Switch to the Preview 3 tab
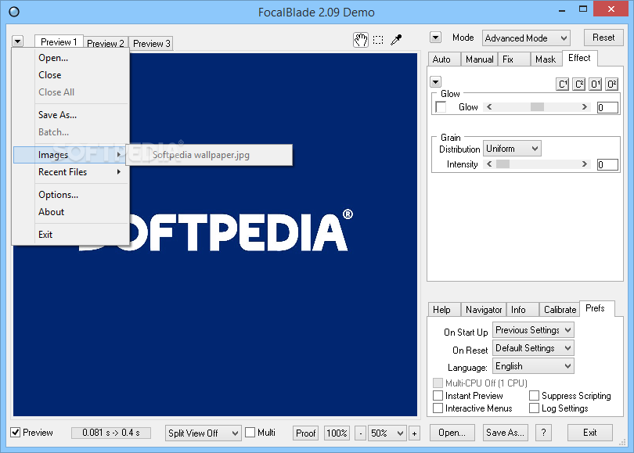 tap(151, 43)
